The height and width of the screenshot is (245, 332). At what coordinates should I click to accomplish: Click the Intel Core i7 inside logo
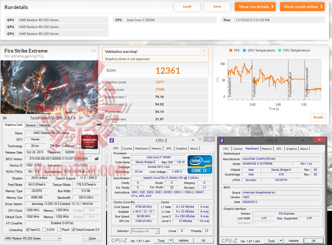[x=200, y=164]
